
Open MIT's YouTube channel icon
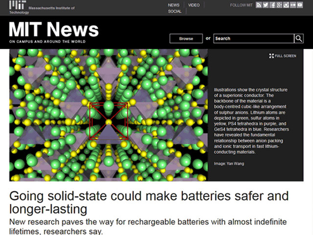(x=300, y=5)
